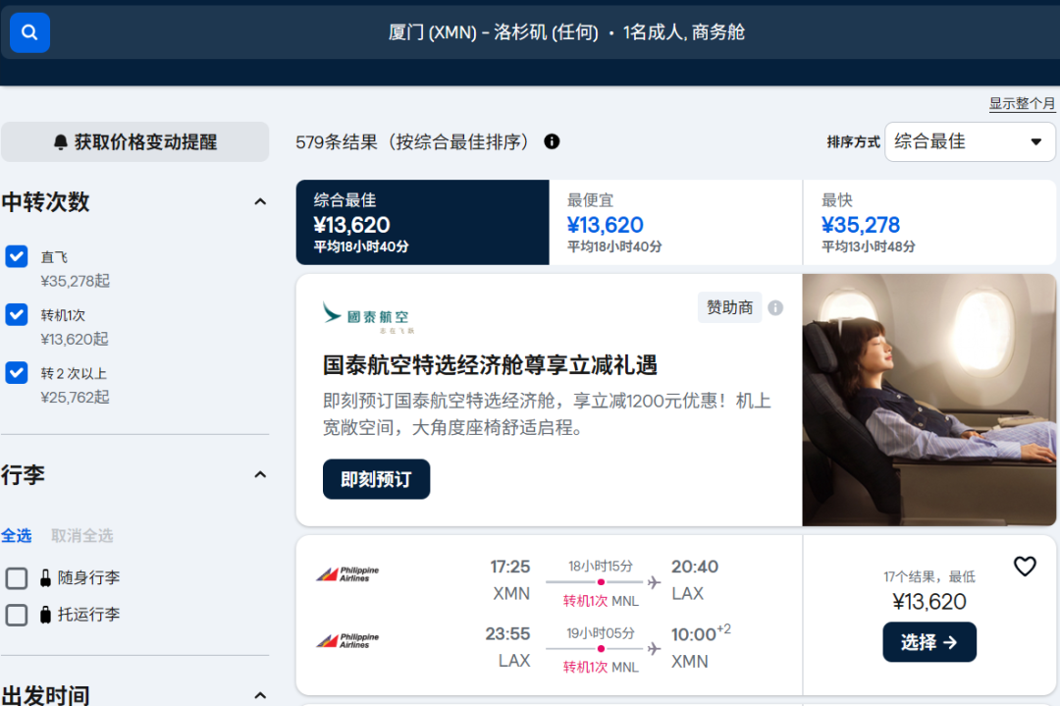This screenshot has height=706, width=1060.
Task: Click the info icon beside the results count
Action: pos(552,141)
